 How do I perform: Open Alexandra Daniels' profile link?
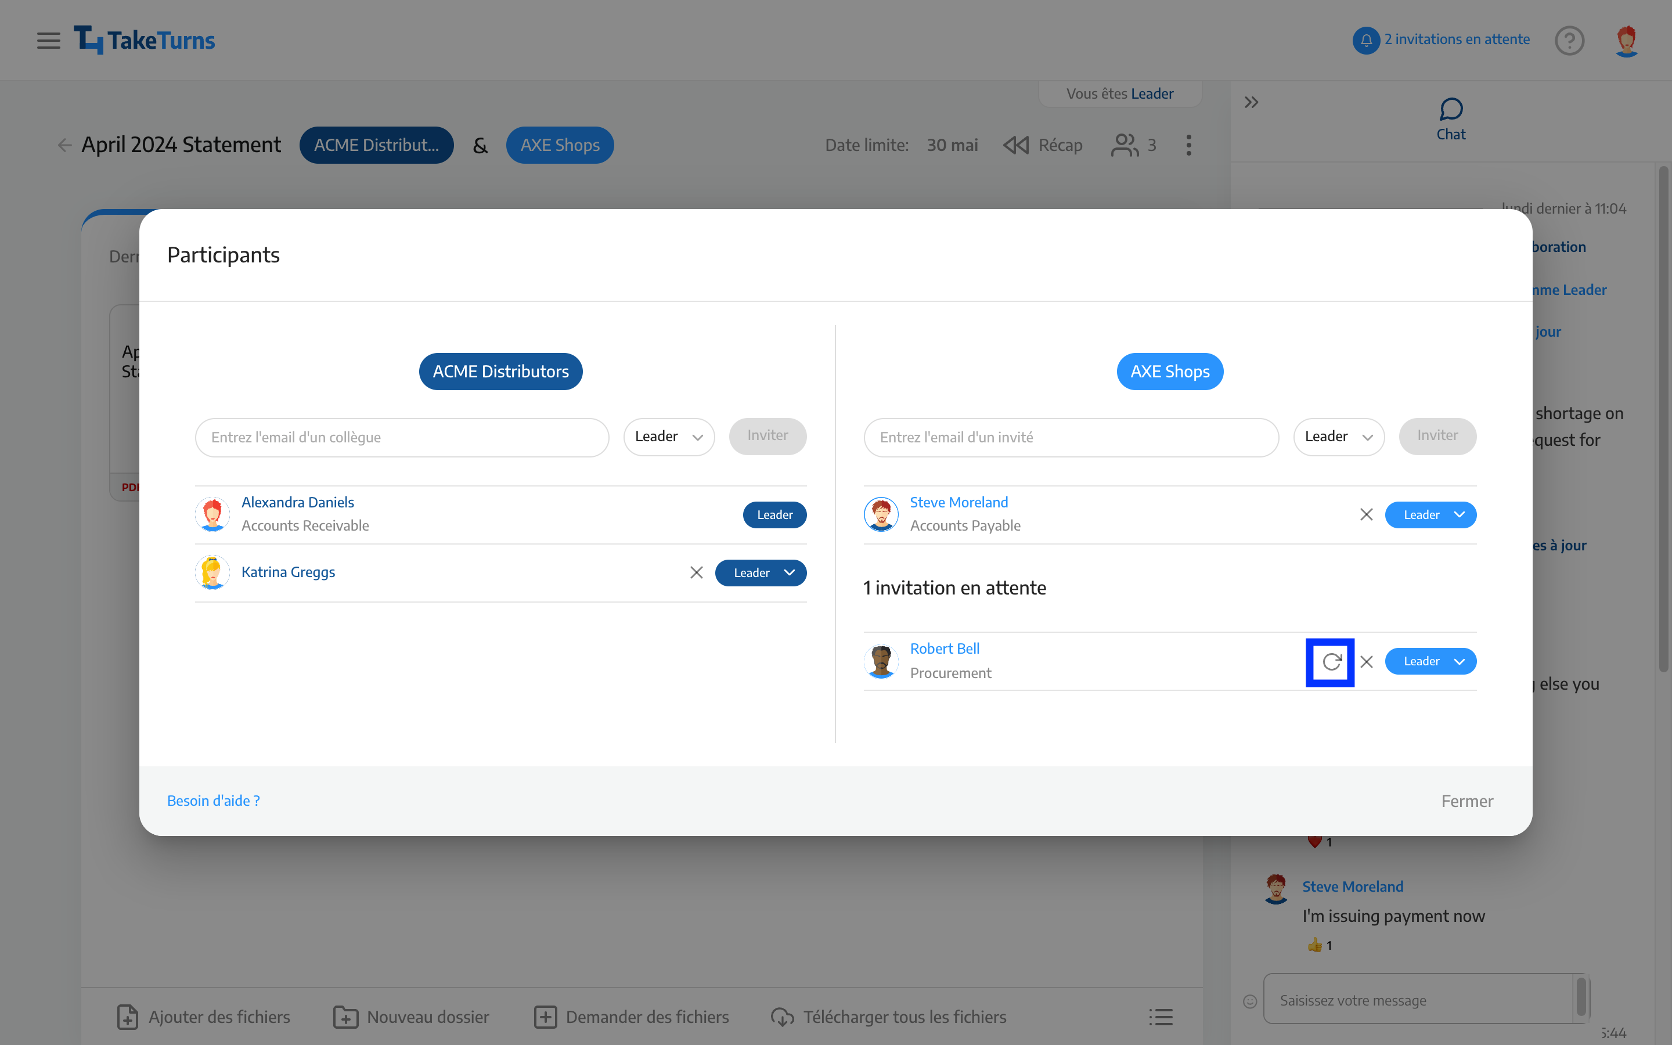[298, 502]
